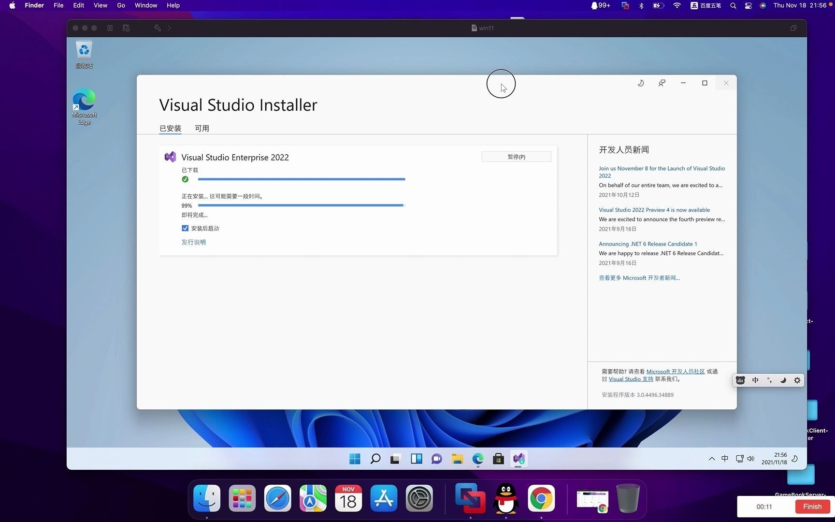Toggle 中 input indicator in Windows tray
The width and height of the screenshot is (835, 522).
coord(725,459)
